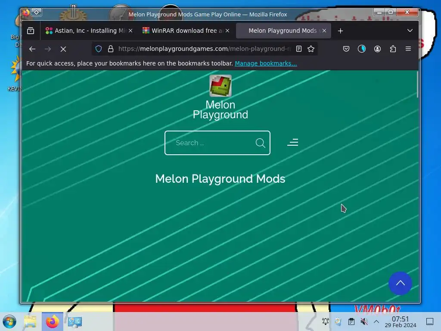Click the blue scroll-to-top button
Image resolution: width=441 pixels, height=331 pixels.
[400, 283]
